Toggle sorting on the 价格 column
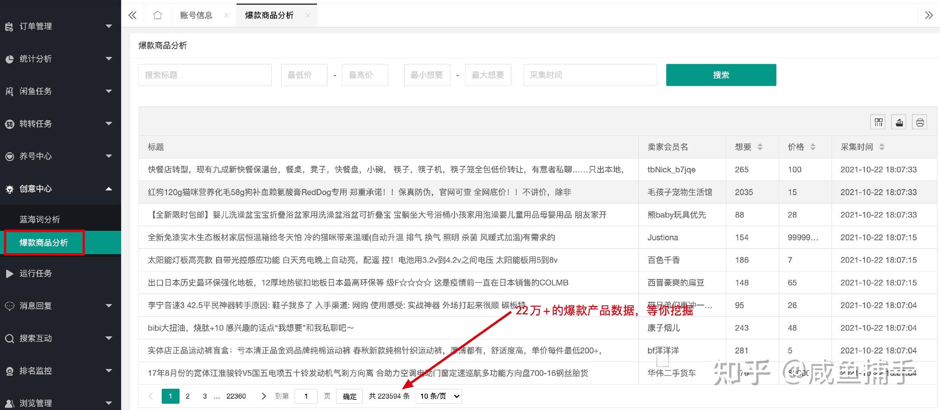 coord(812,147)
